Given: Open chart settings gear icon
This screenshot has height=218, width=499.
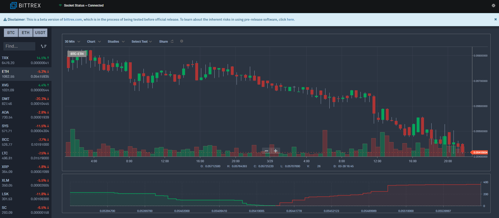Looking at the screenshot, I should point(182,41).
